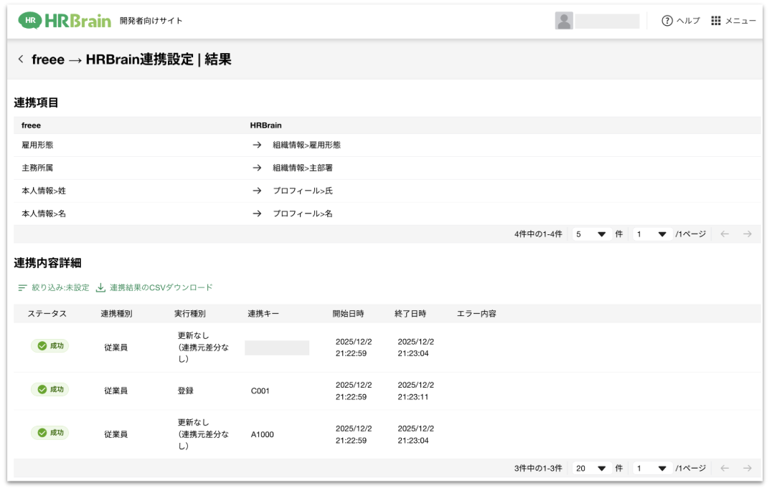Select the A1000 連携キー cell
This screenshot has height=493, width=772.
262,434
